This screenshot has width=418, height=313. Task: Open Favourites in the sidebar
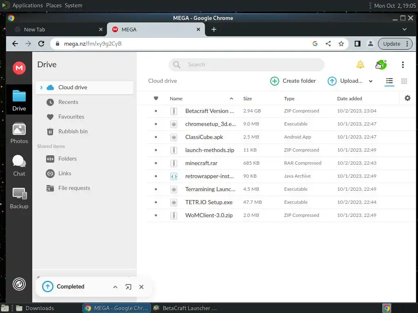coord(71,117)
